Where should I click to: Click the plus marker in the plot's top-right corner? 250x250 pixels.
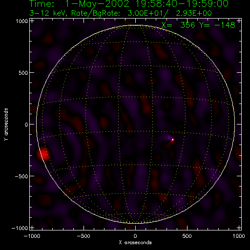239,21
